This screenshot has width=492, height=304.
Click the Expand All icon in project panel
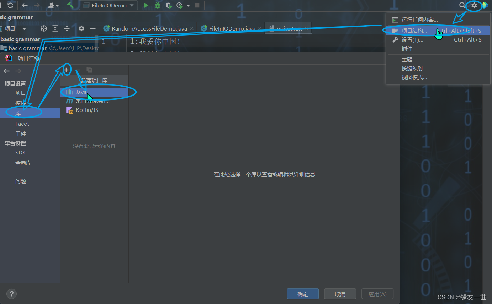(55, 28)
